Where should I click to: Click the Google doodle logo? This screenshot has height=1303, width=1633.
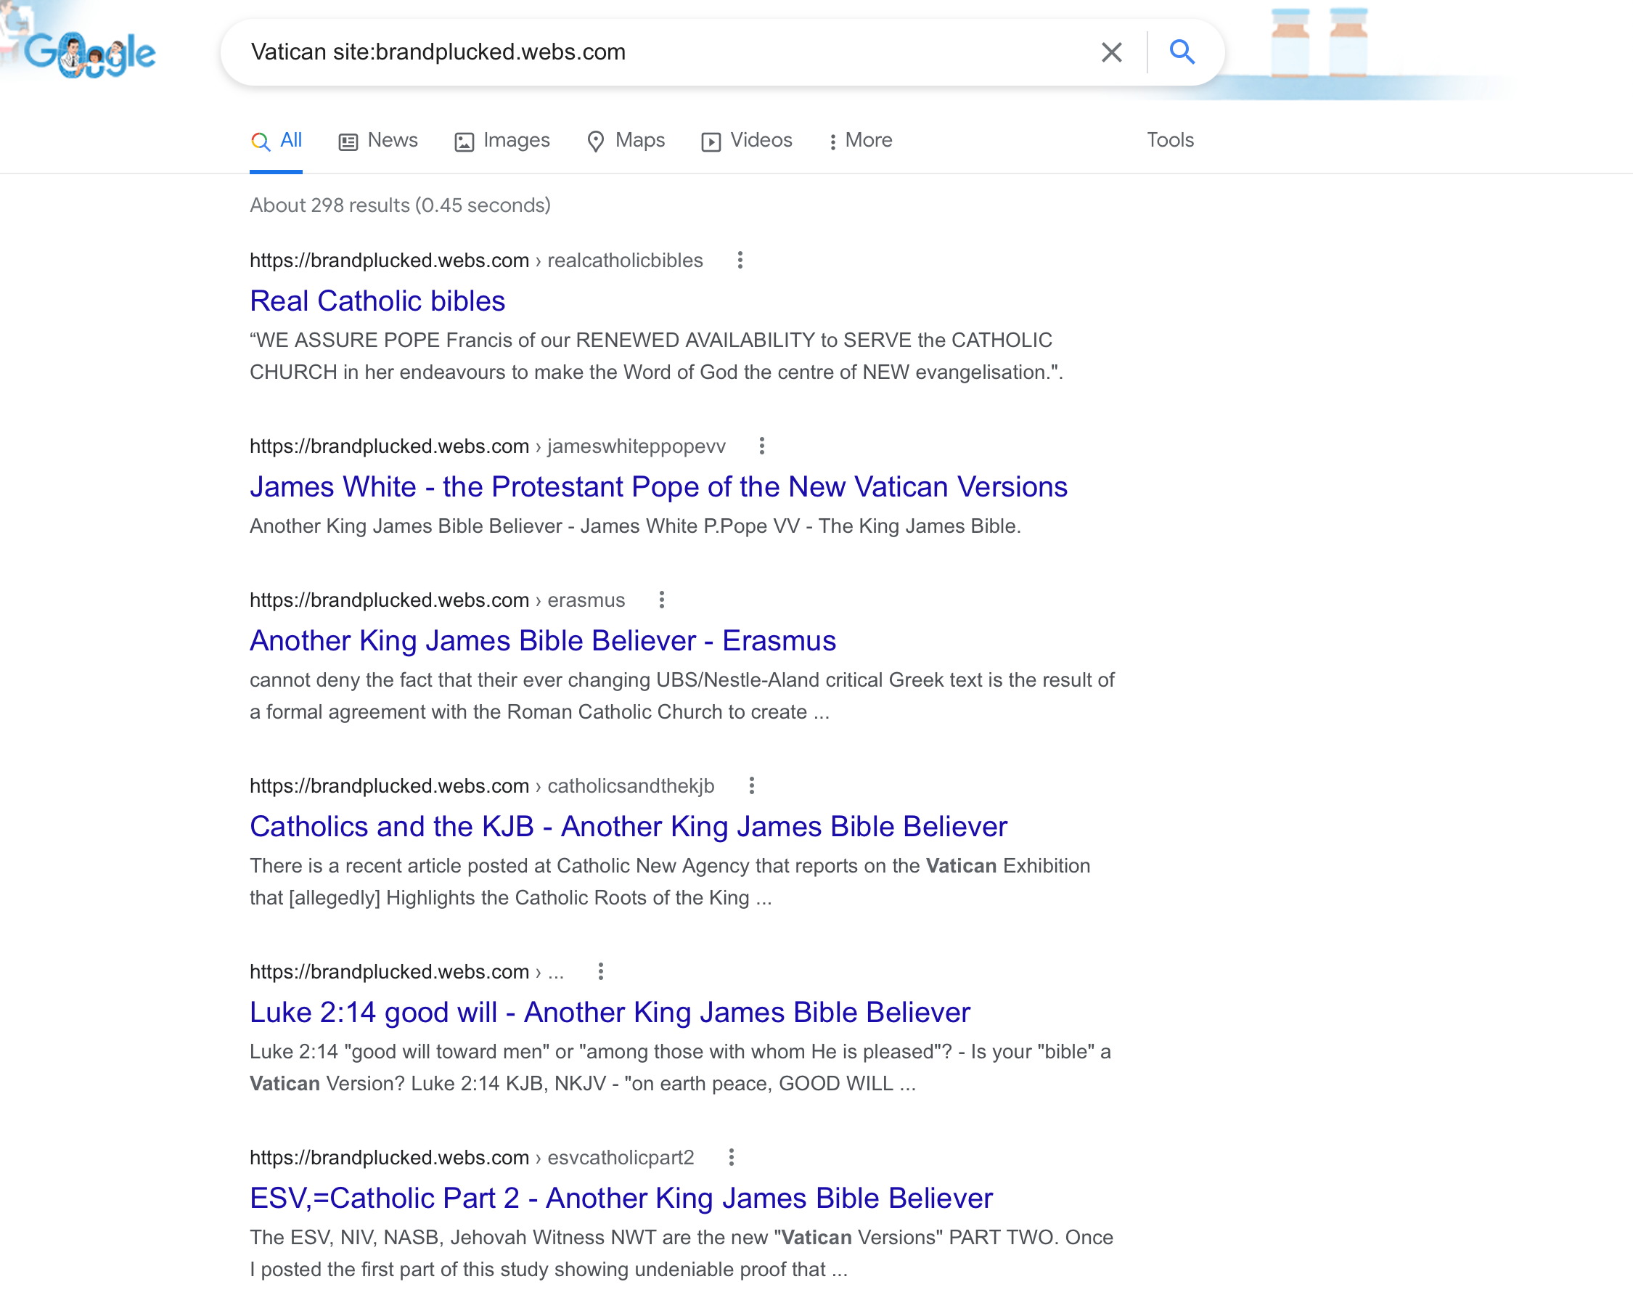coord(89,53)
